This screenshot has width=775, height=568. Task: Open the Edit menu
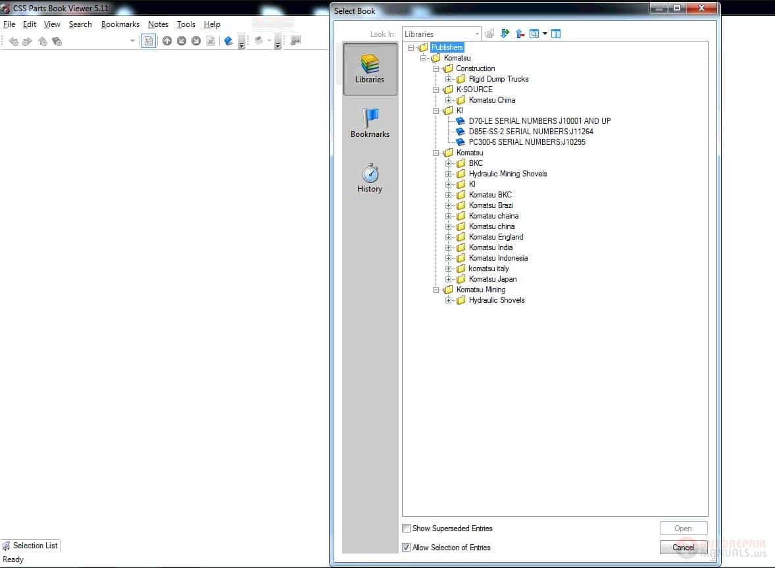30,24
